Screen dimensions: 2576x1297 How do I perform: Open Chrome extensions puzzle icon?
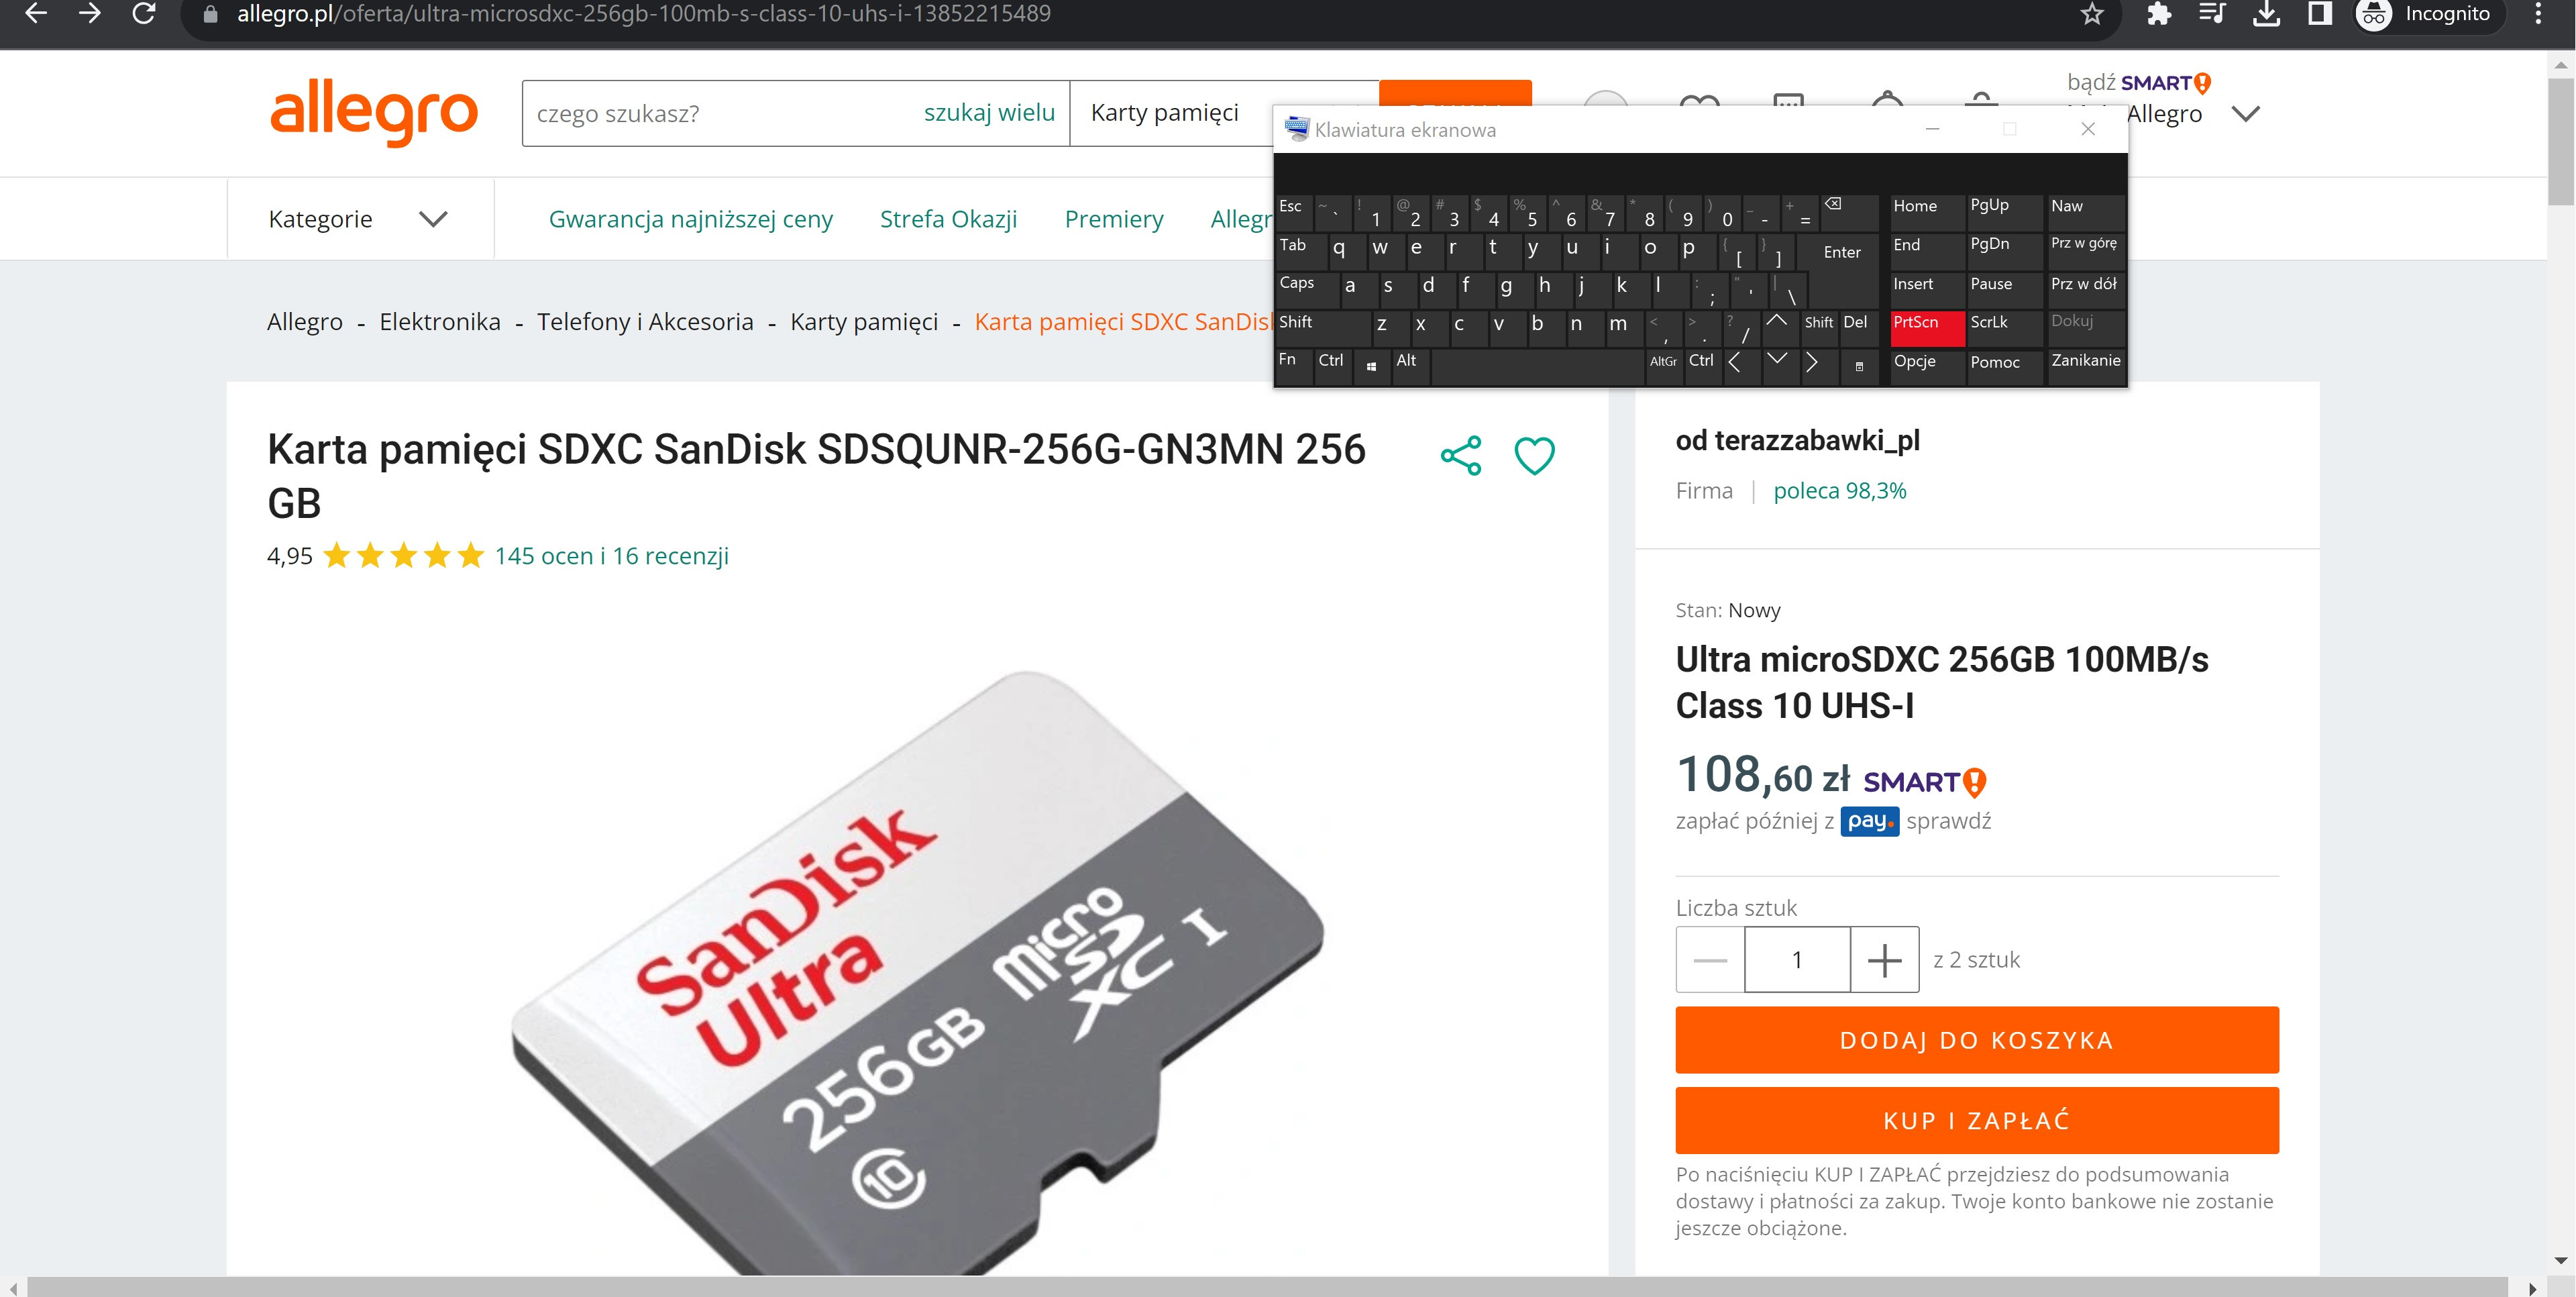point(2158,14)
